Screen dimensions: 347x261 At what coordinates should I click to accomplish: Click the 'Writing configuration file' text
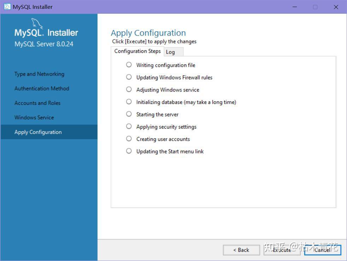[166, 65]
